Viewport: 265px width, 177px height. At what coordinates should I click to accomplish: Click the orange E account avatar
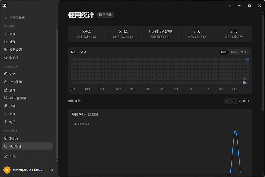pyautogui.click(x=7, y=170)
